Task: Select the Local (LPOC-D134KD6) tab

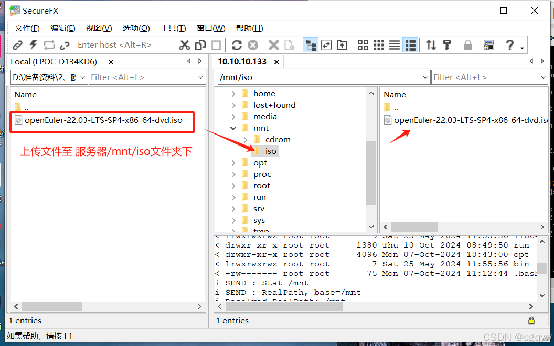Action: coord(54,62)
